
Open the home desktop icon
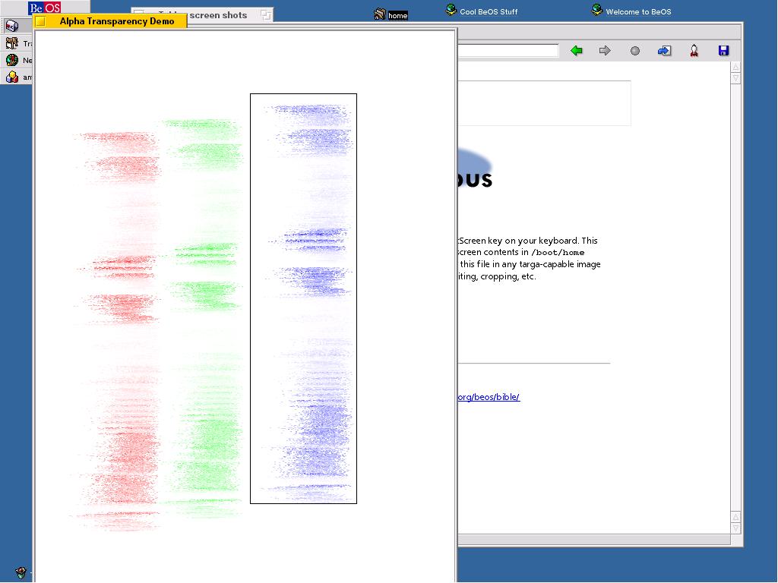(x=391, y=14)
